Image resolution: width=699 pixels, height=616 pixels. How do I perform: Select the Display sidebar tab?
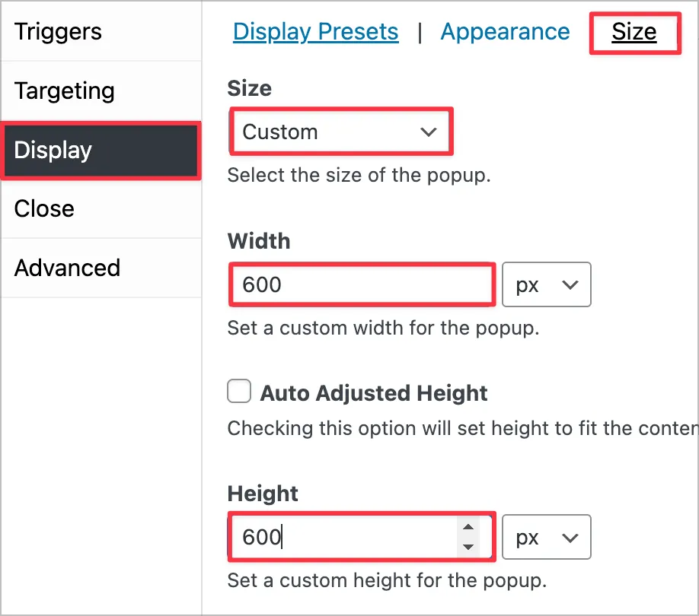tap(53, 150)
